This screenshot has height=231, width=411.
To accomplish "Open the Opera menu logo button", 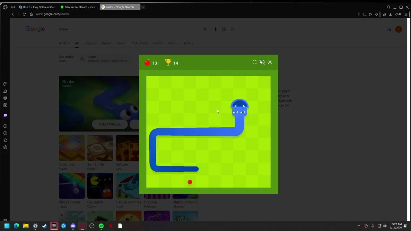I will [5, 7].
